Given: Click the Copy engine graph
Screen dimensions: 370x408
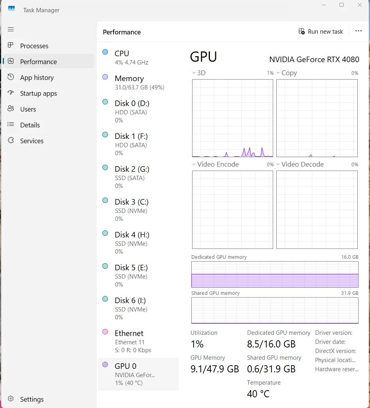Looking at the screenshot, I should pos(317,118).
